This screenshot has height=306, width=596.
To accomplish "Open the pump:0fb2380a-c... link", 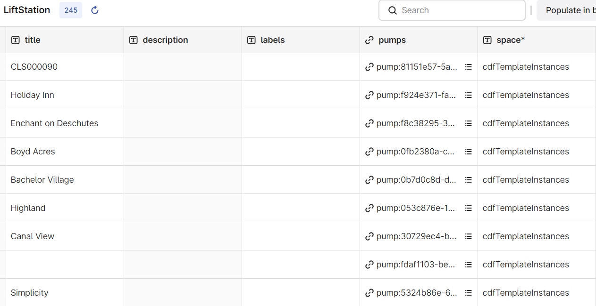I will coord(416,152).
